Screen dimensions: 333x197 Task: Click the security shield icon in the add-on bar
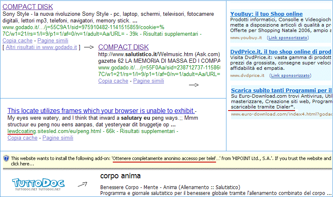(x=6, y=158)
